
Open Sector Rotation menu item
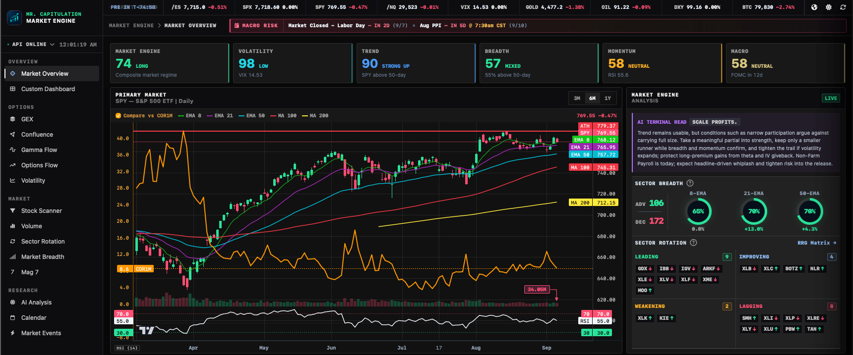click(52, 241)
